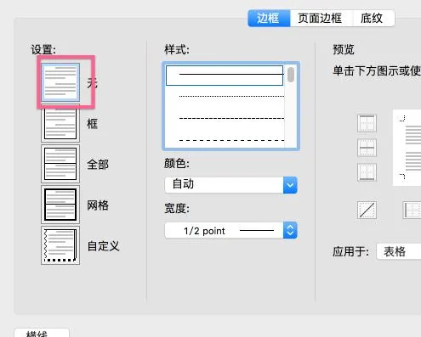Toggle the bottom border preview button

[367, 172]
